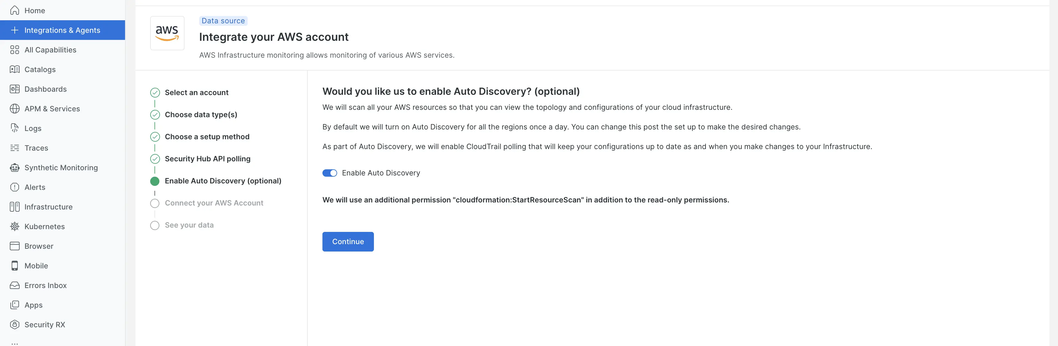This screenshot has width=1058, height=346.
Task: Click the Dashboards panel icon
Action: pyautogui.click(x=15, y=89)
